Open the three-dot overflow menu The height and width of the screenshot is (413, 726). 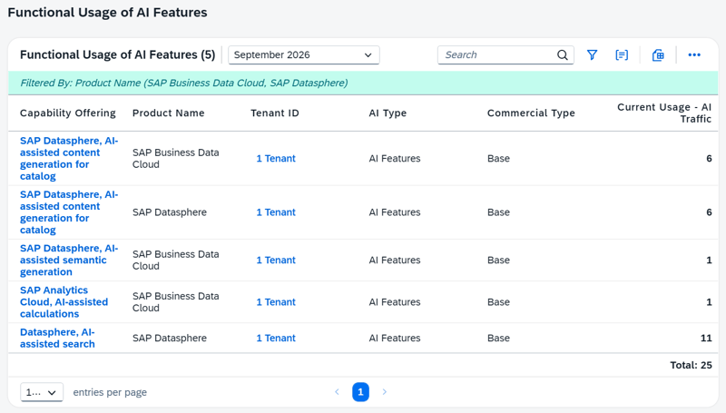point(694,55)
